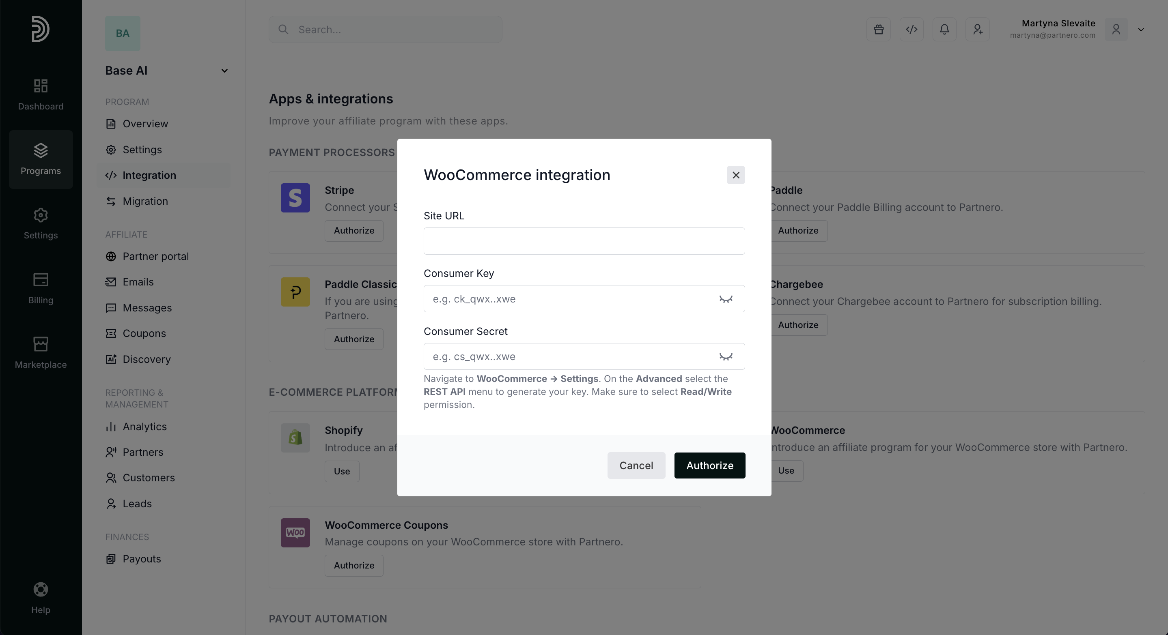Click the add user icon in header
1168x635 pixels.
978,30
